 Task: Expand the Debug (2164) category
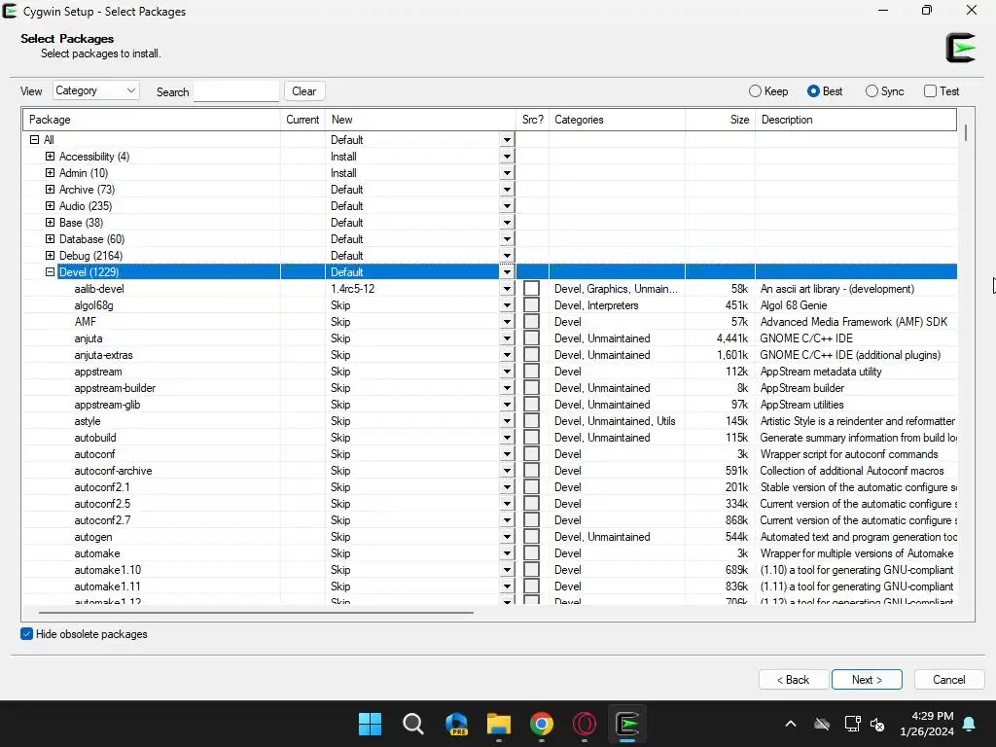pyautogui.click(x=51, y=256)
